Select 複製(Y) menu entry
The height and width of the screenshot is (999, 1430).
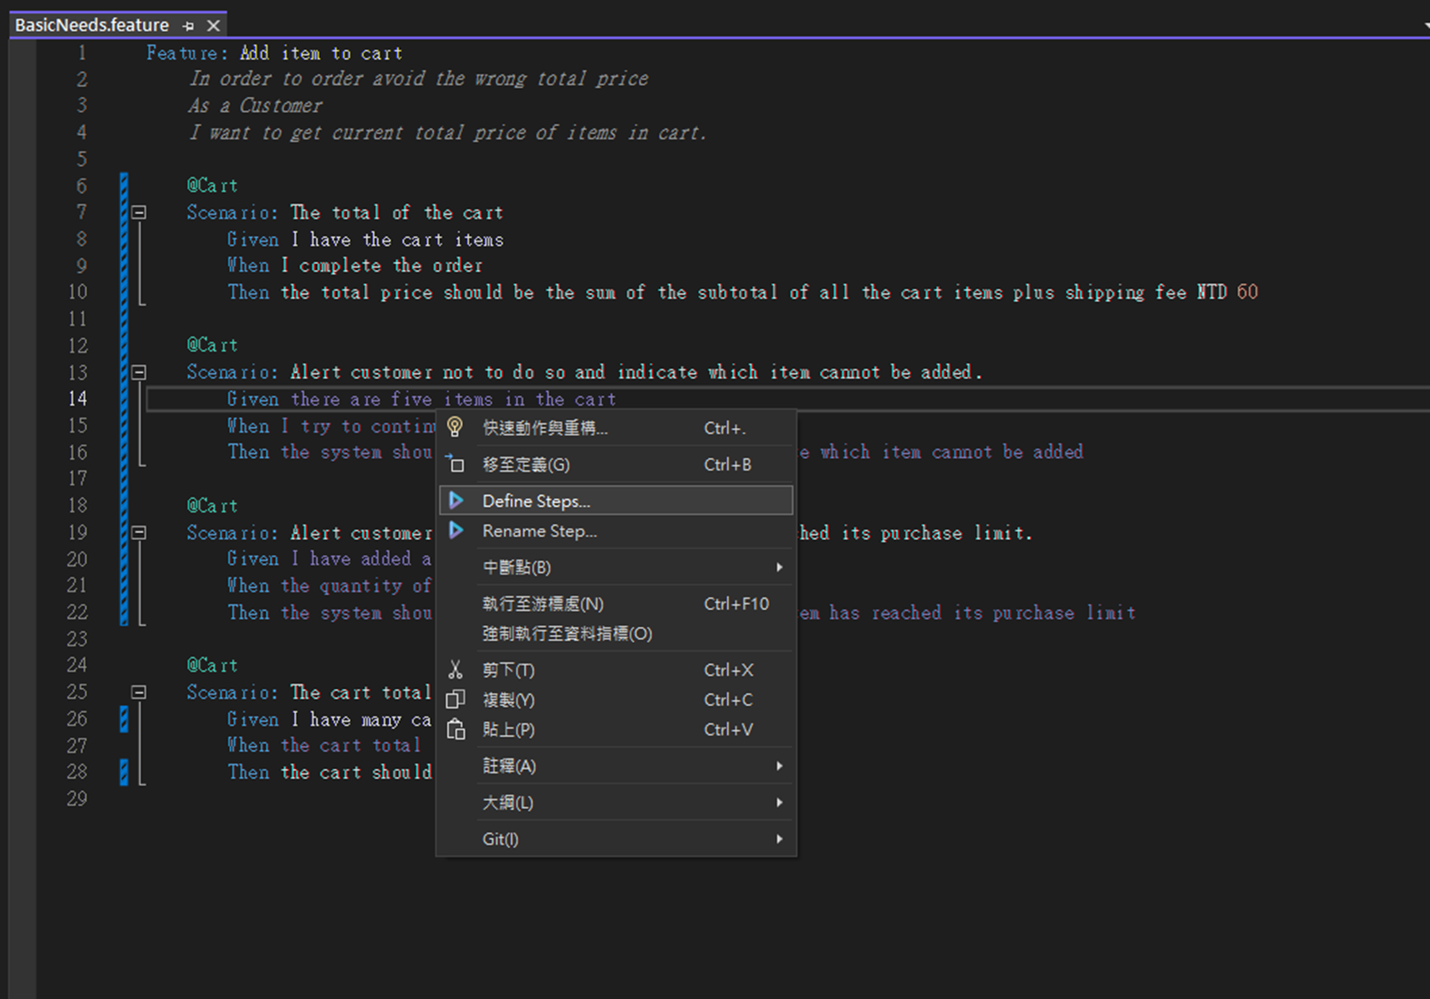pos(616,700)
